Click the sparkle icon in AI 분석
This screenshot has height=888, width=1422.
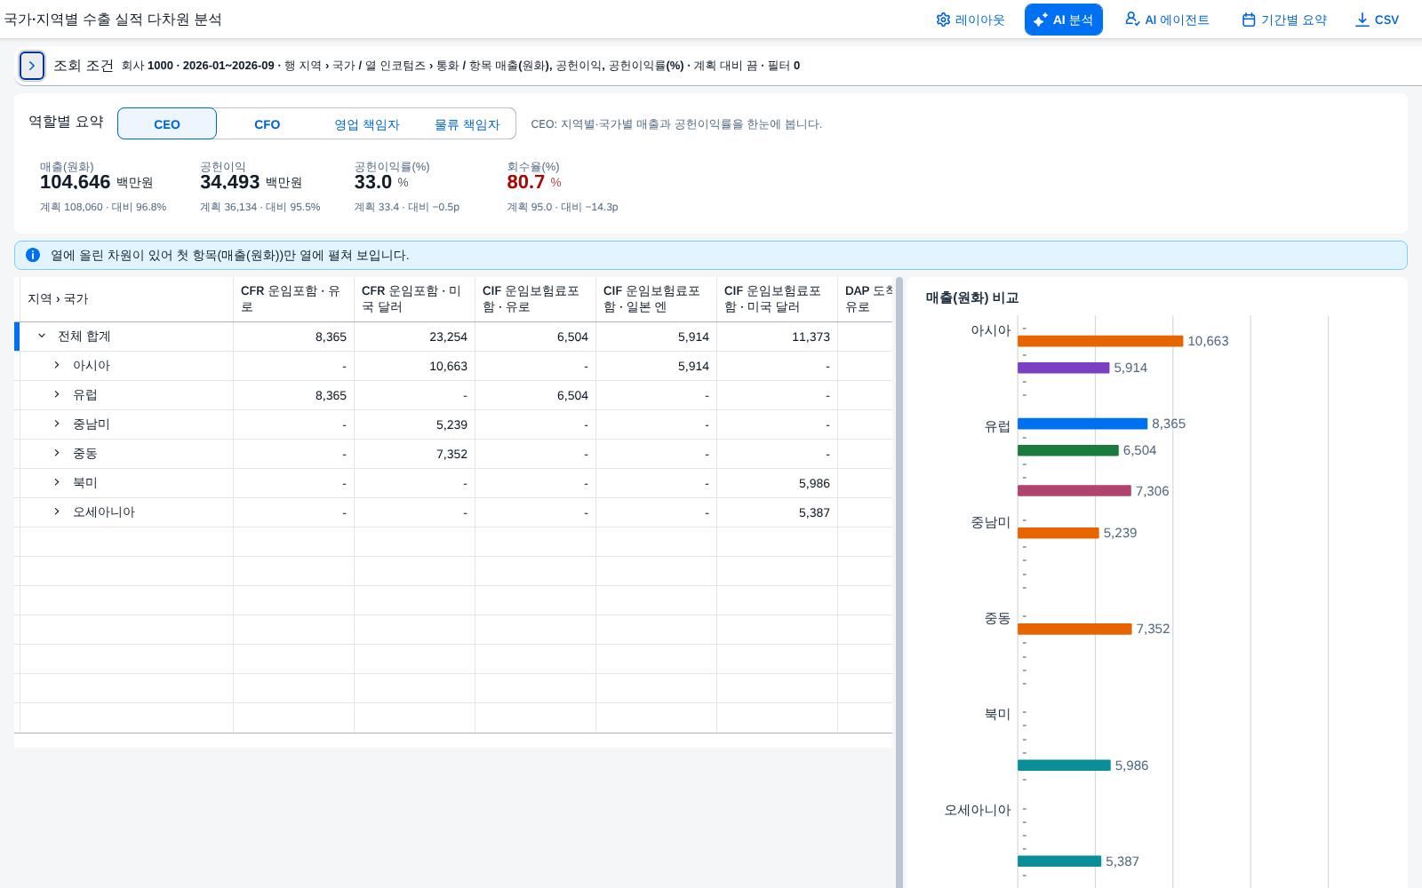(x=1041, y=20)
